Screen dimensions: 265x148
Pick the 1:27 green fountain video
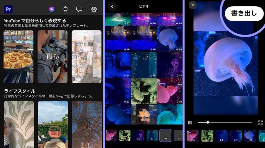click(x=118, y=19)
